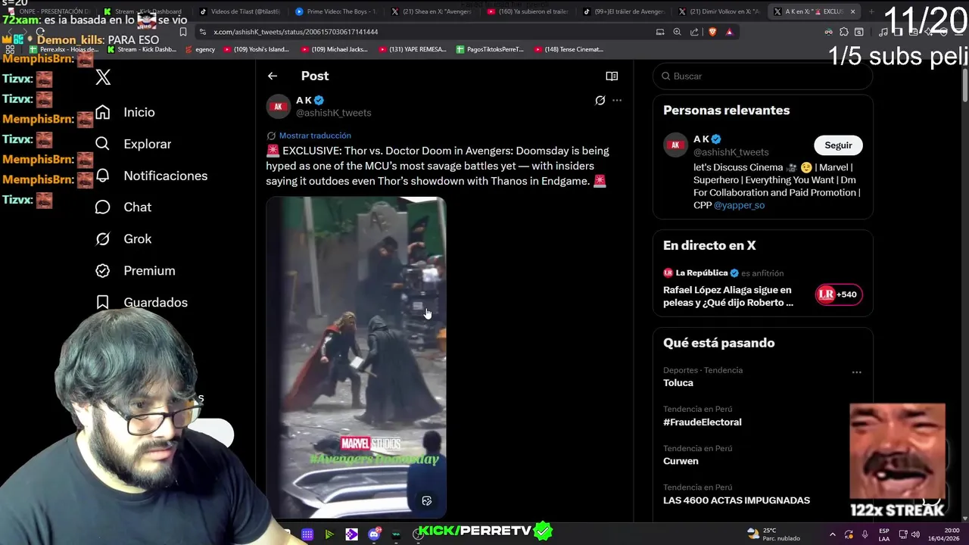
Task: Open the Thor vs Doom post image
Action: point(356,357)
